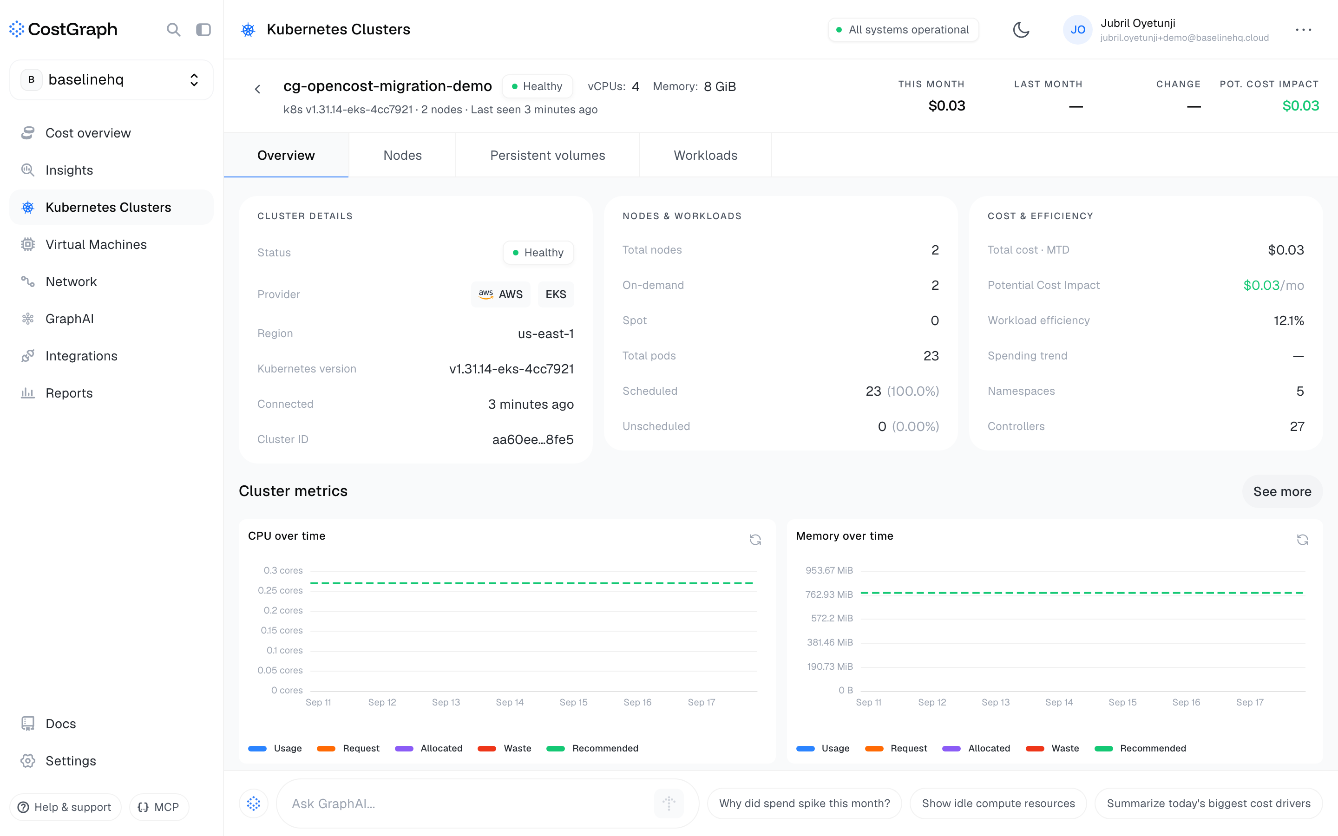1338x836 pixels.
Task: Refresh the CPU over time chart
Action: pos(755,540)
